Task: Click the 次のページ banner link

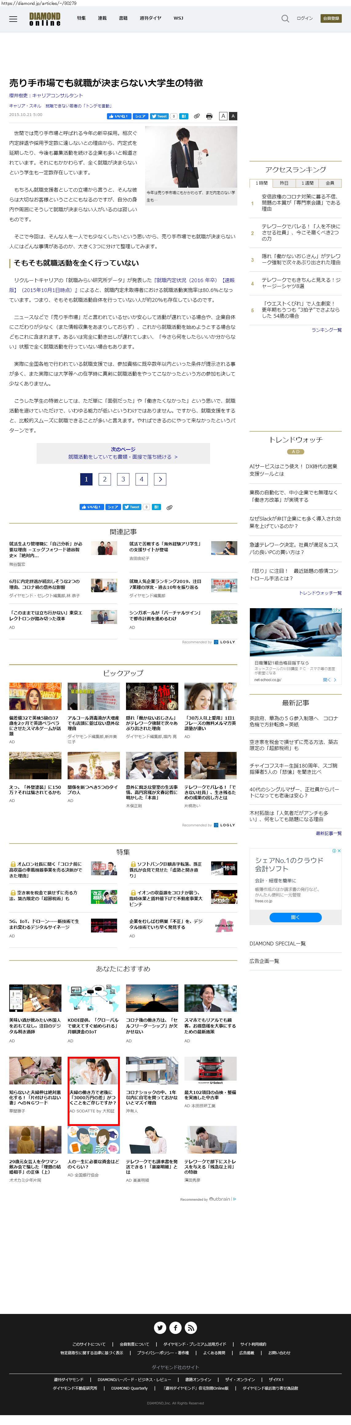Action: 123,453
